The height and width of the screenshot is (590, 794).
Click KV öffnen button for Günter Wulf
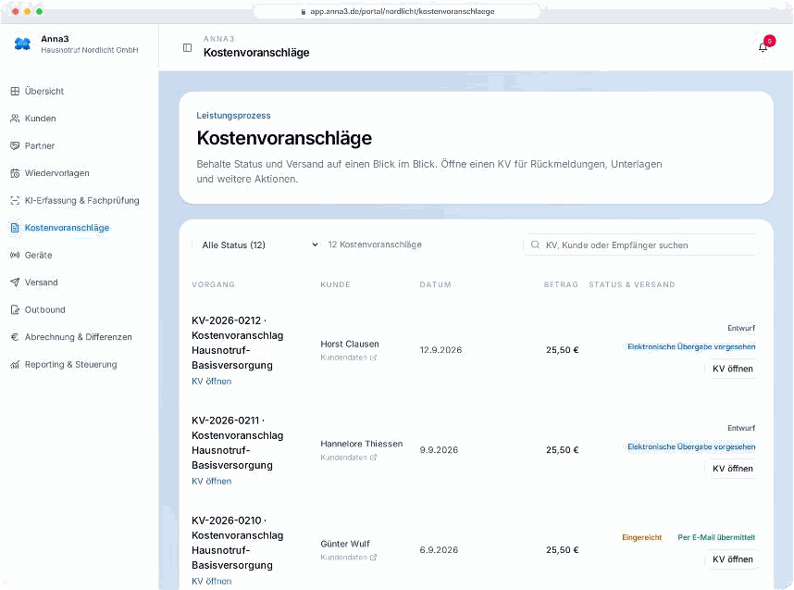[x=732, y=559]
